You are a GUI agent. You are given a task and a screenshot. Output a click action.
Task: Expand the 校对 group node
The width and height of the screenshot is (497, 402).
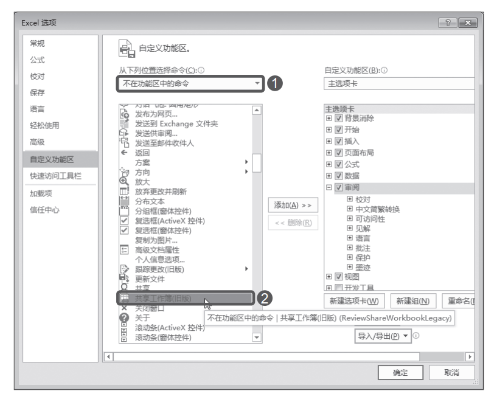point(350,199)
